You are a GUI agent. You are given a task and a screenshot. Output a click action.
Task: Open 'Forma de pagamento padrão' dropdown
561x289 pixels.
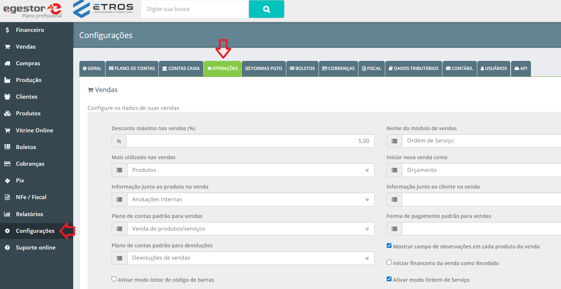point(481,229)
